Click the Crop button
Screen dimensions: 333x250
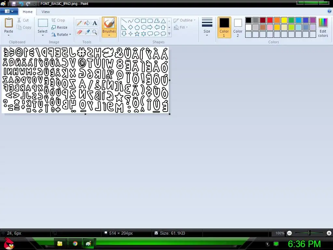[x=58, y=20]
